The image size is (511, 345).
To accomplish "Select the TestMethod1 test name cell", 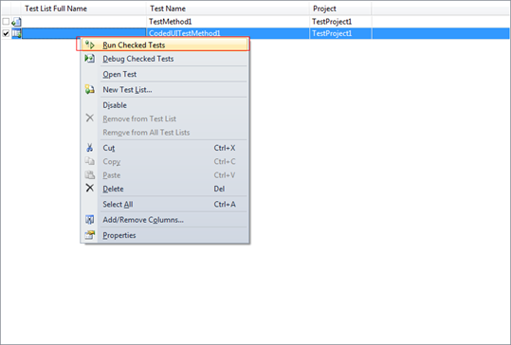I will (228, 22).
